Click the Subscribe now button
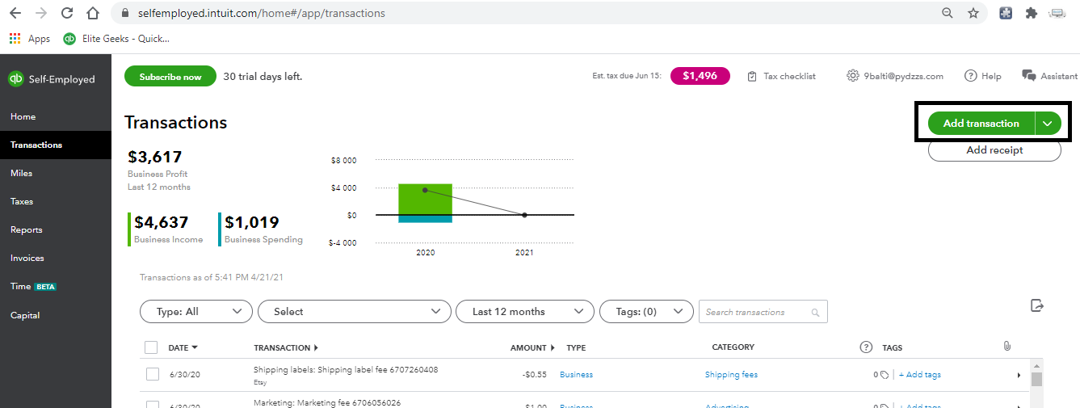This screenshot has width=1080, height=408. coord(170,77)
